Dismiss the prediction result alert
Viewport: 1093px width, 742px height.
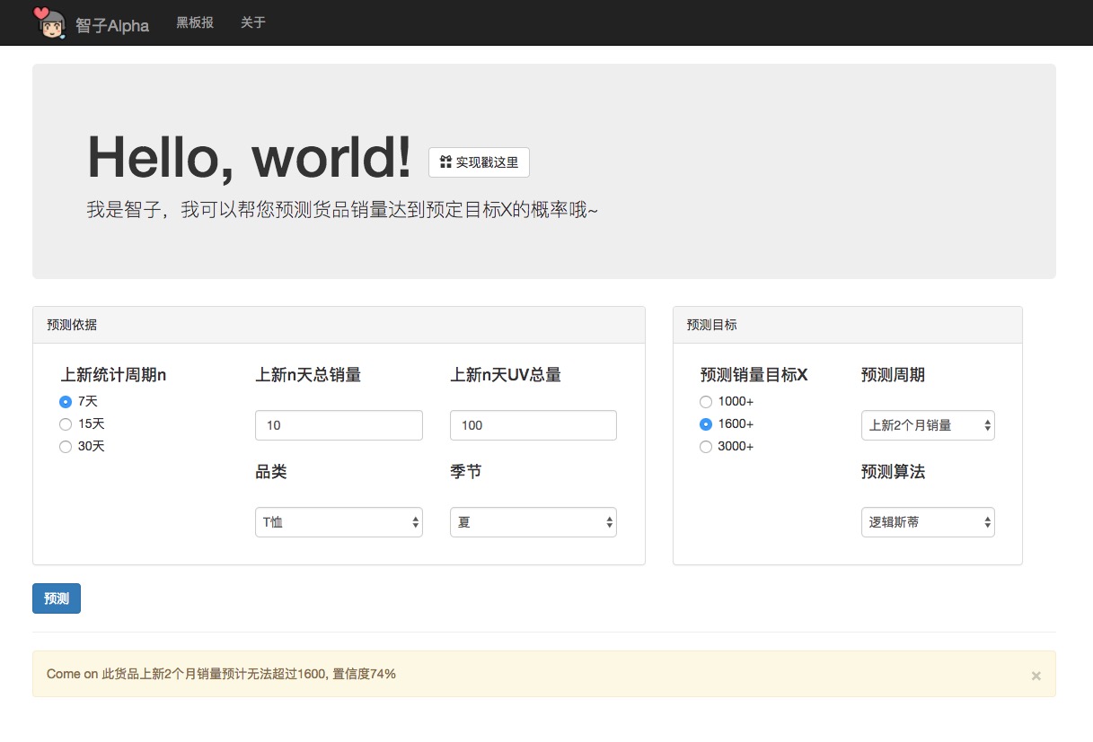(x=1036, y=676)
